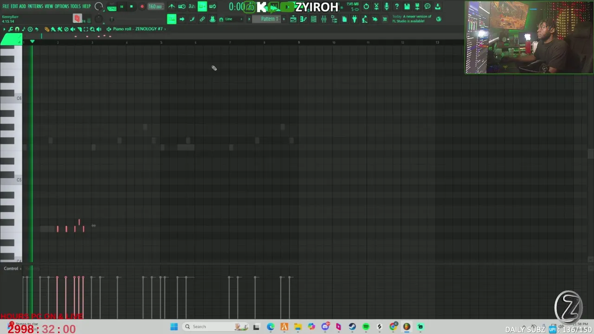Open the tempo tapper icon
The width and height of the screenshot is (594, 334).
point(365,19)
